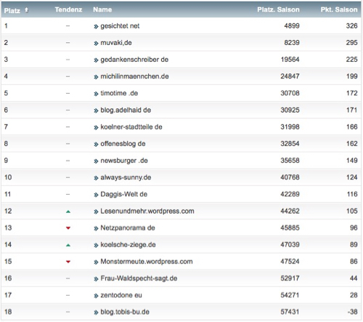Open the gesichtet net link

[120, 26]
